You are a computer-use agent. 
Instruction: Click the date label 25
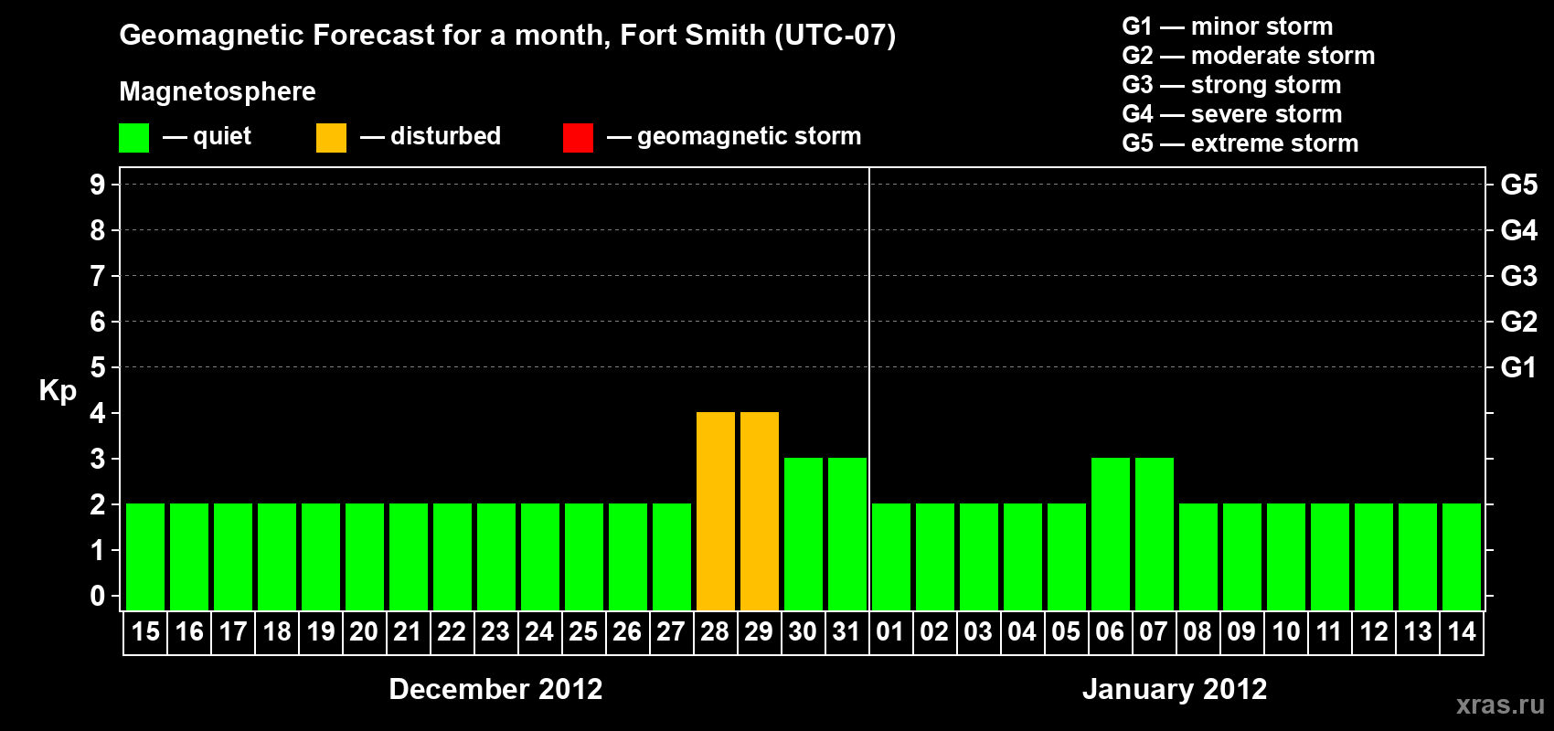(x=583, y=631)
